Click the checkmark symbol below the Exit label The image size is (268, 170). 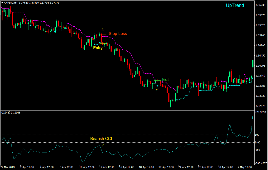click(x=157, y=89)
